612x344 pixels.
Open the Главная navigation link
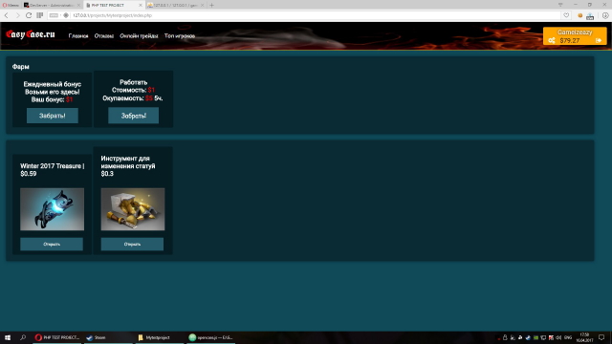pos(78,36)
